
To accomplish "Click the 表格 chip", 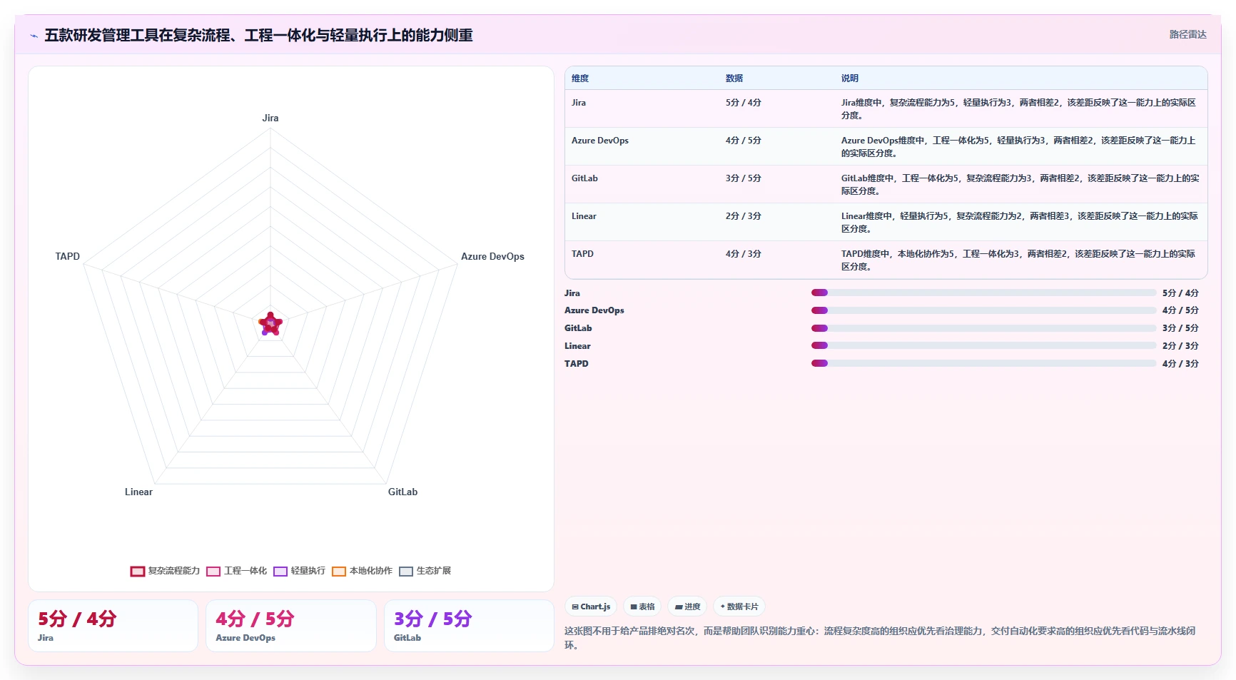I will pos(642,607).
